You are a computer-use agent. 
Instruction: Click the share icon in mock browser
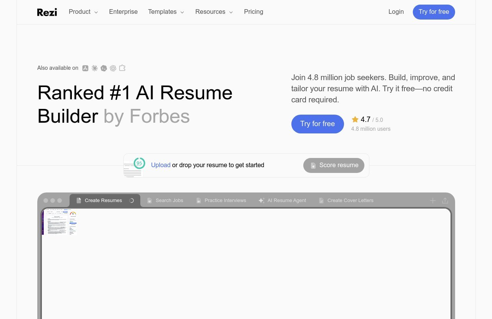(x=445, y=201)
